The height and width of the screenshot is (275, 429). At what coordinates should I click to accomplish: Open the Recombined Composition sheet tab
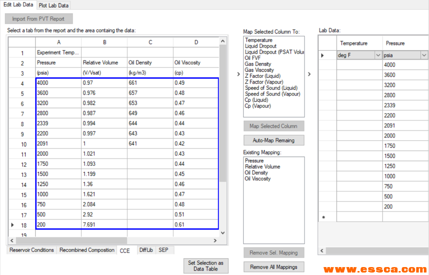(x=87, y=250)
